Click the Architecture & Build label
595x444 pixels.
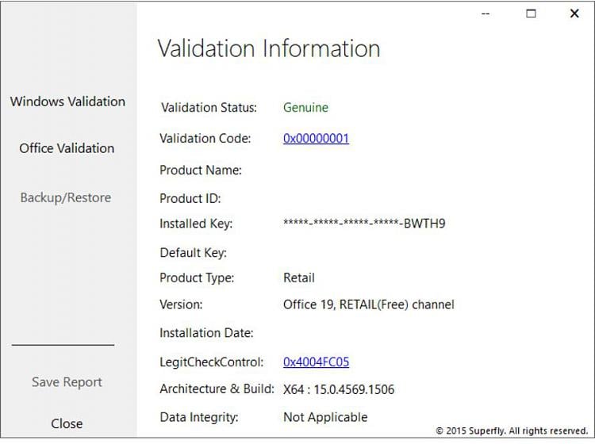pos(217,389)
